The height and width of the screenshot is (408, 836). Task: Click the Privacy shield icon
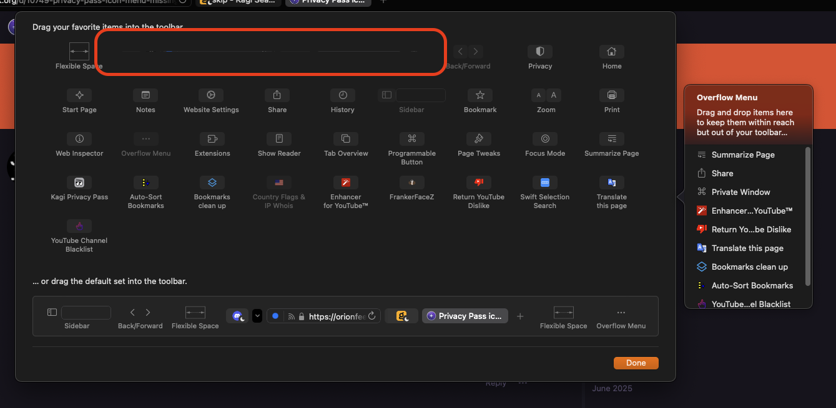click(x=540, y=52)
